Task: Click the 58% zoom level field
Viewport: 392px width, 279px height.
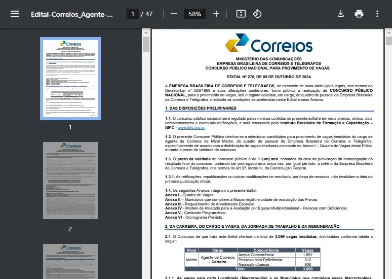Action: [194, 14]
